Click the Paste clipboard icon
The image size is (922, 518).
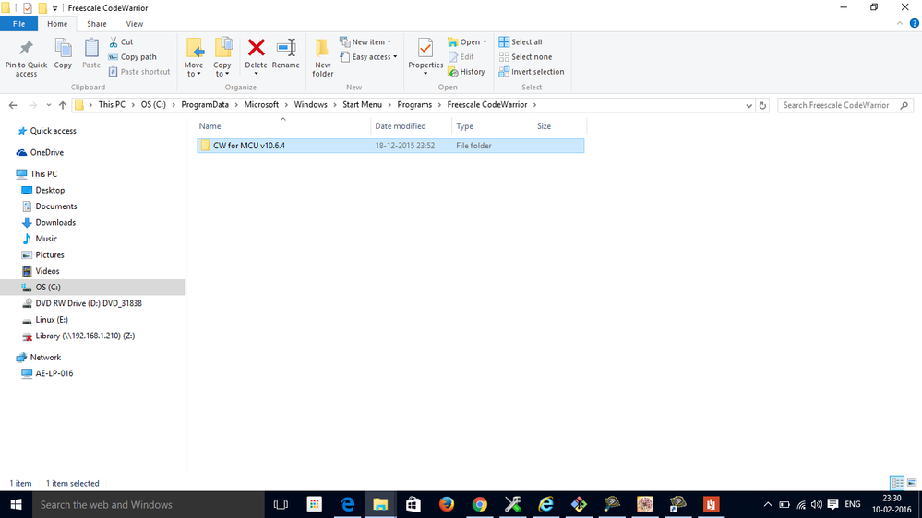(x=91, y=54)
